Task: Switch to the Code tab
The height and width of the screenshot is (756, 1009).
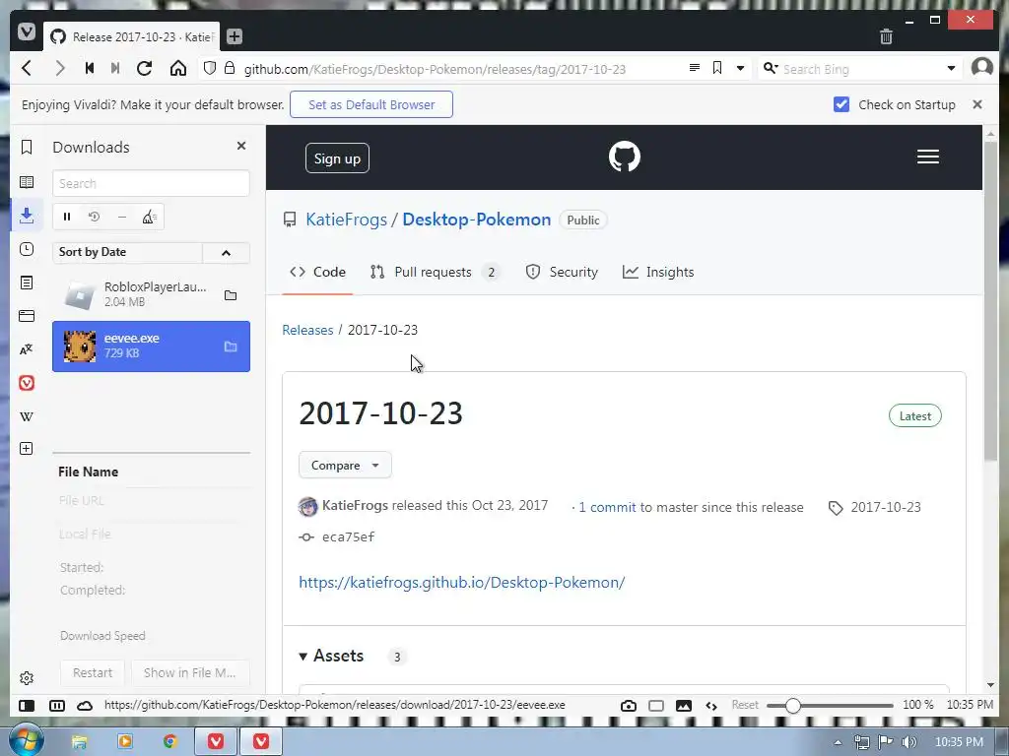Action: (318, 272)
